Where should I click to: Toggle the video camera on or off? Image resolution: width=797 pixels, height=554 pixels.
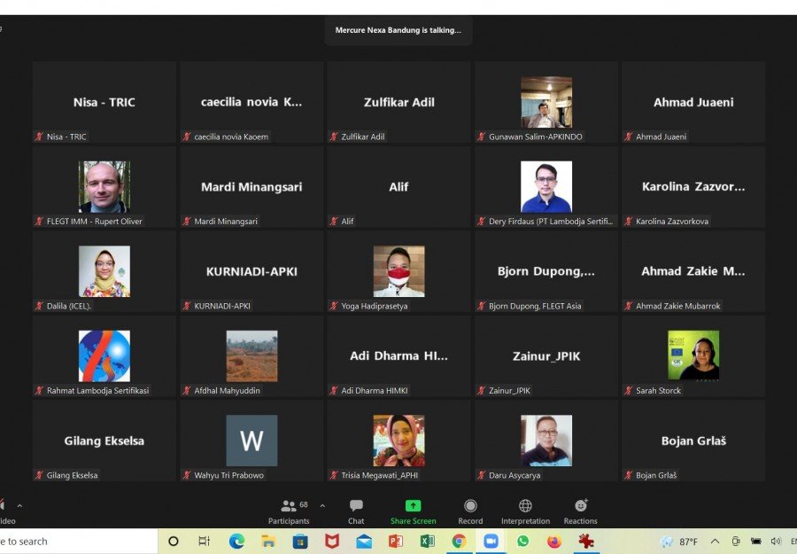tap(4, 511)
